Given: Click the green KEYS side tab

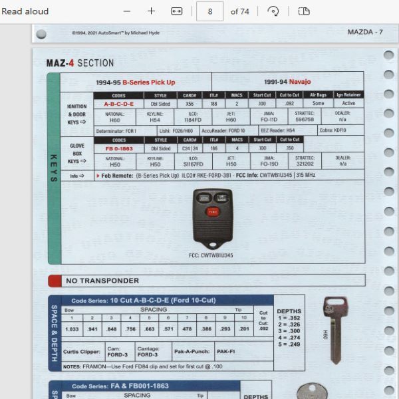Looking at the screenshot, I should tap(54, 168).
